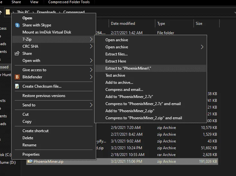Expand the Bitdefender submenu arrow
236x176 pixels.
point(91,77)
